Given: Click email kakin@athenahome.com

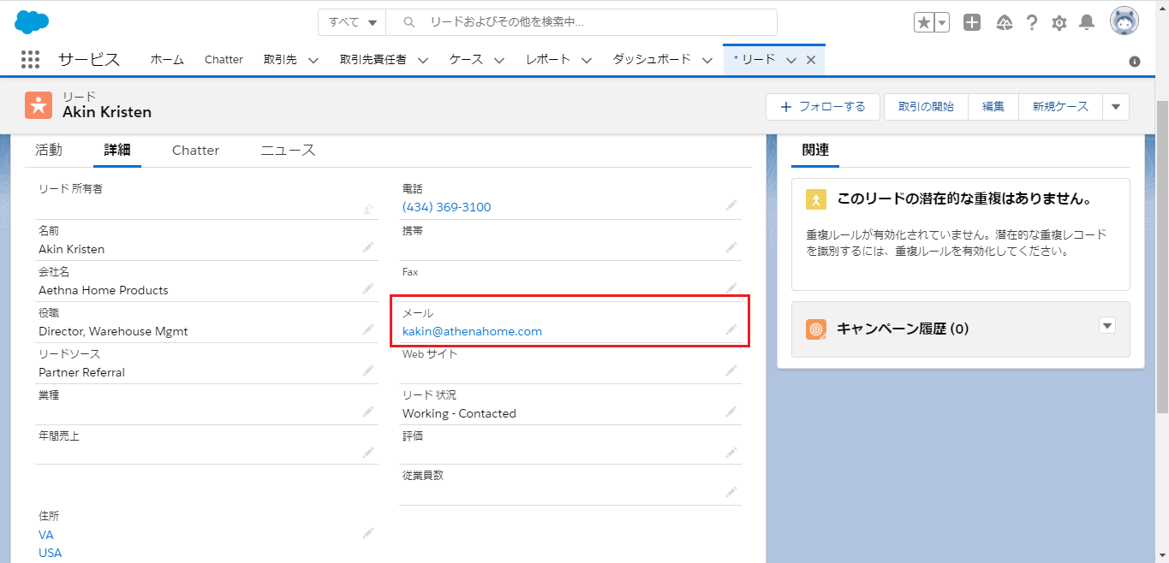Looking at the screenshot, I should 472,331.
